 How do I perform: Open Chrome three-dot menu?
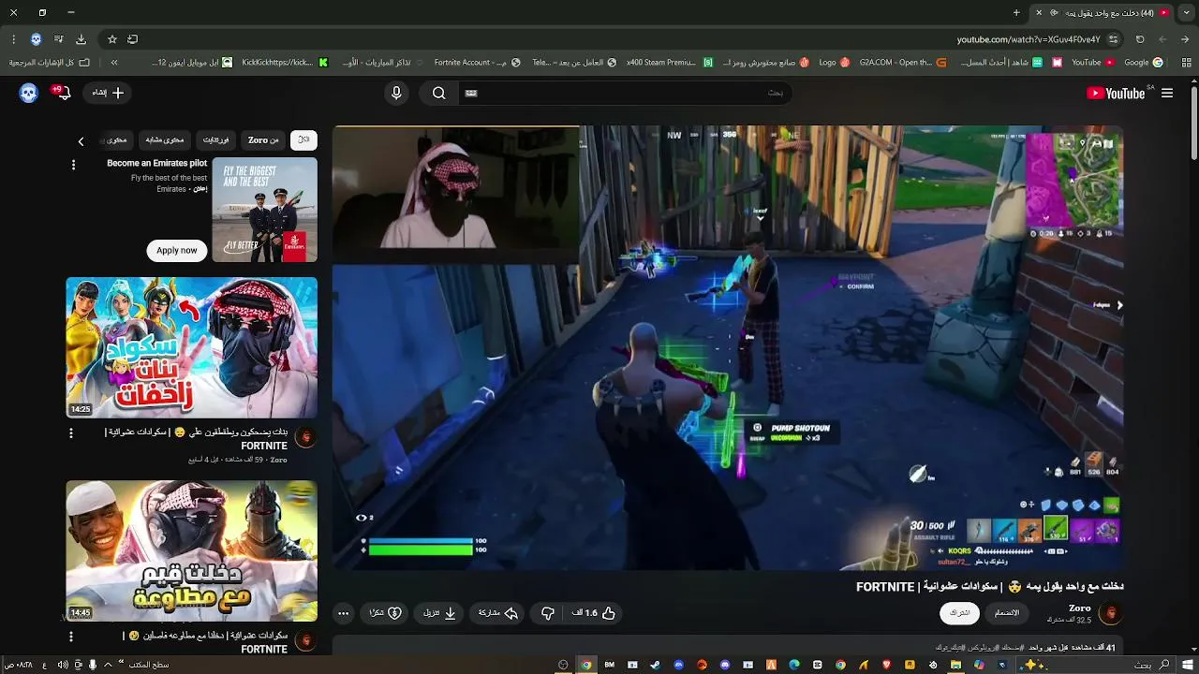pos(13,39)
